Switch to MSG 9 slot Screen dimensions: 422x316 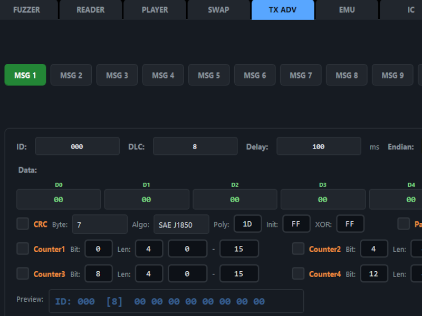point(392,75)
